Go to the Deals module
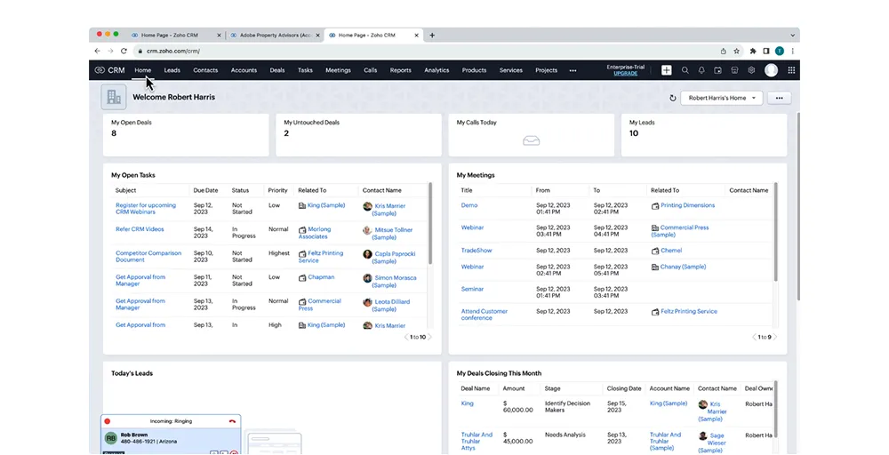 pyautogui.click(x=277, y=70)
